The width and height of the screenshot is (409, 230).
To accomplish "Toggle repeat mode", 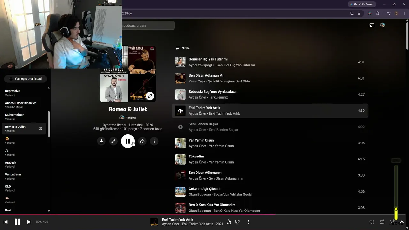I will [382, 222].
